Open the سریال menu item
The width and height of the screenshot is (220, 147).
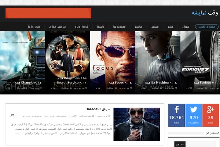[x=186, y=27]
